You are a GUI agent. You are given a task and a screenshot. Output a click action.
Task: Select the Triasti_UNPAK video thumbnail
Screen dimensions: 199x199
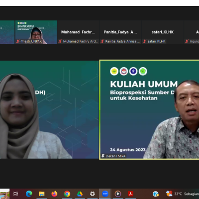pos(36,32)
